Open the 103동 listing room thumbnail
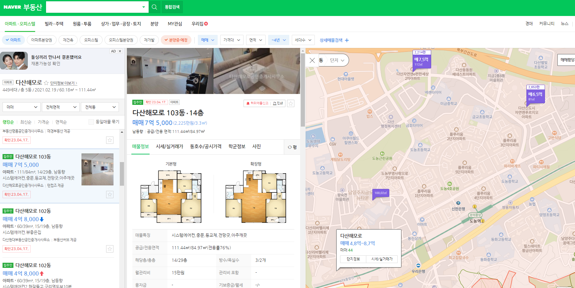This screenshot has height=288, width=575. [x=97, y=169]
